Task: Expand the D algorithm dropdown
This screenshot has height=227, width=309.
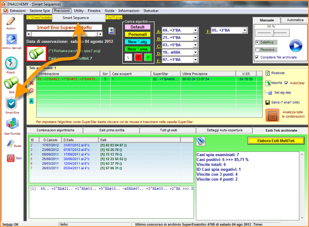Action: [x=195, y=52]
